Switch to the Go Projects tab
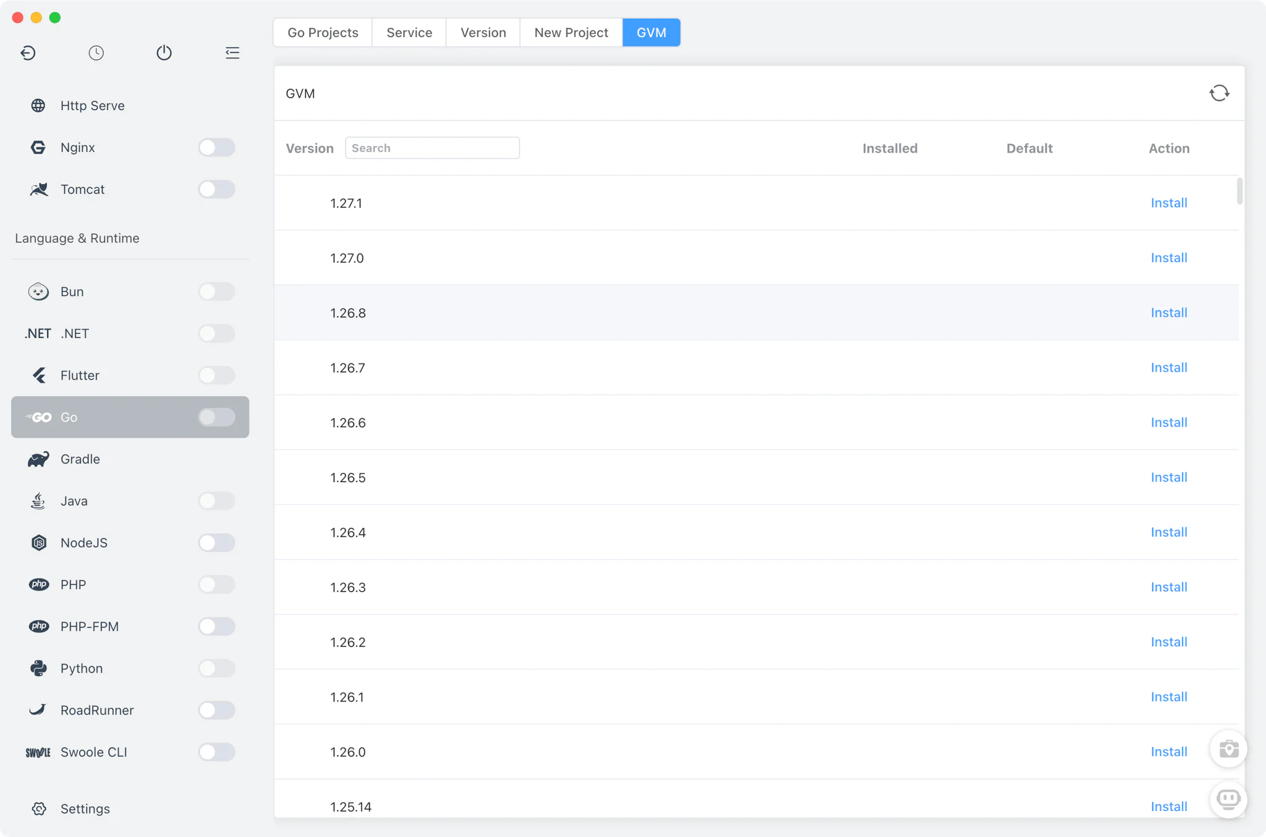The width and height of the screenshot is (1266, 837). point(323,33)
